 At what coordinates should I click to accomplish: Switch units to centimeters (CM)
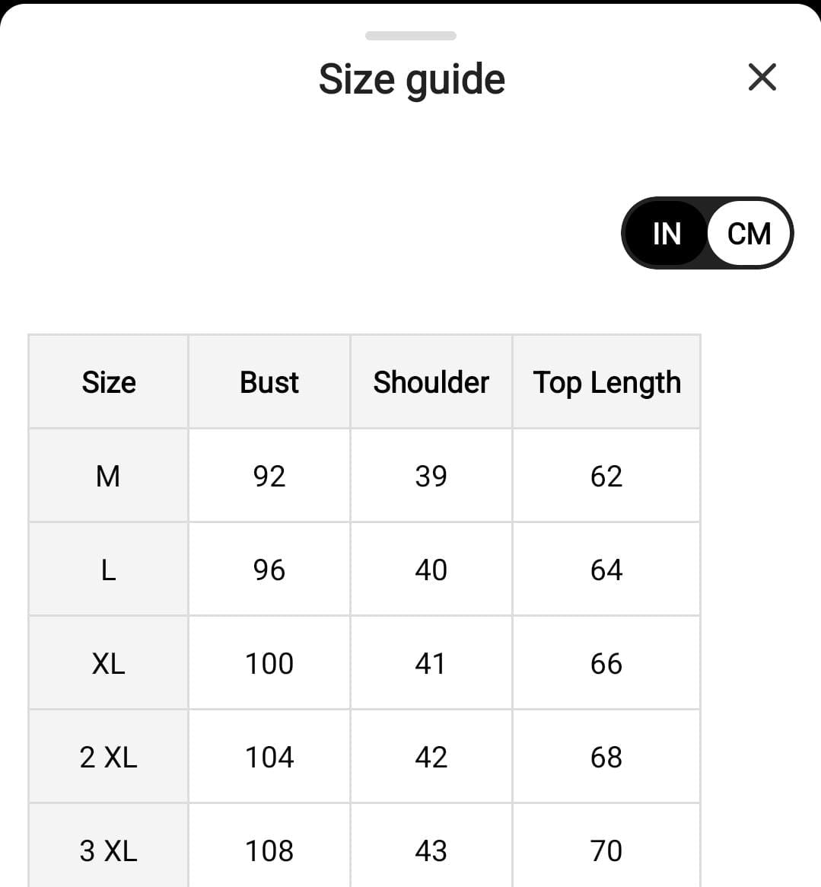pyautogui.click(x=749, y=233)
